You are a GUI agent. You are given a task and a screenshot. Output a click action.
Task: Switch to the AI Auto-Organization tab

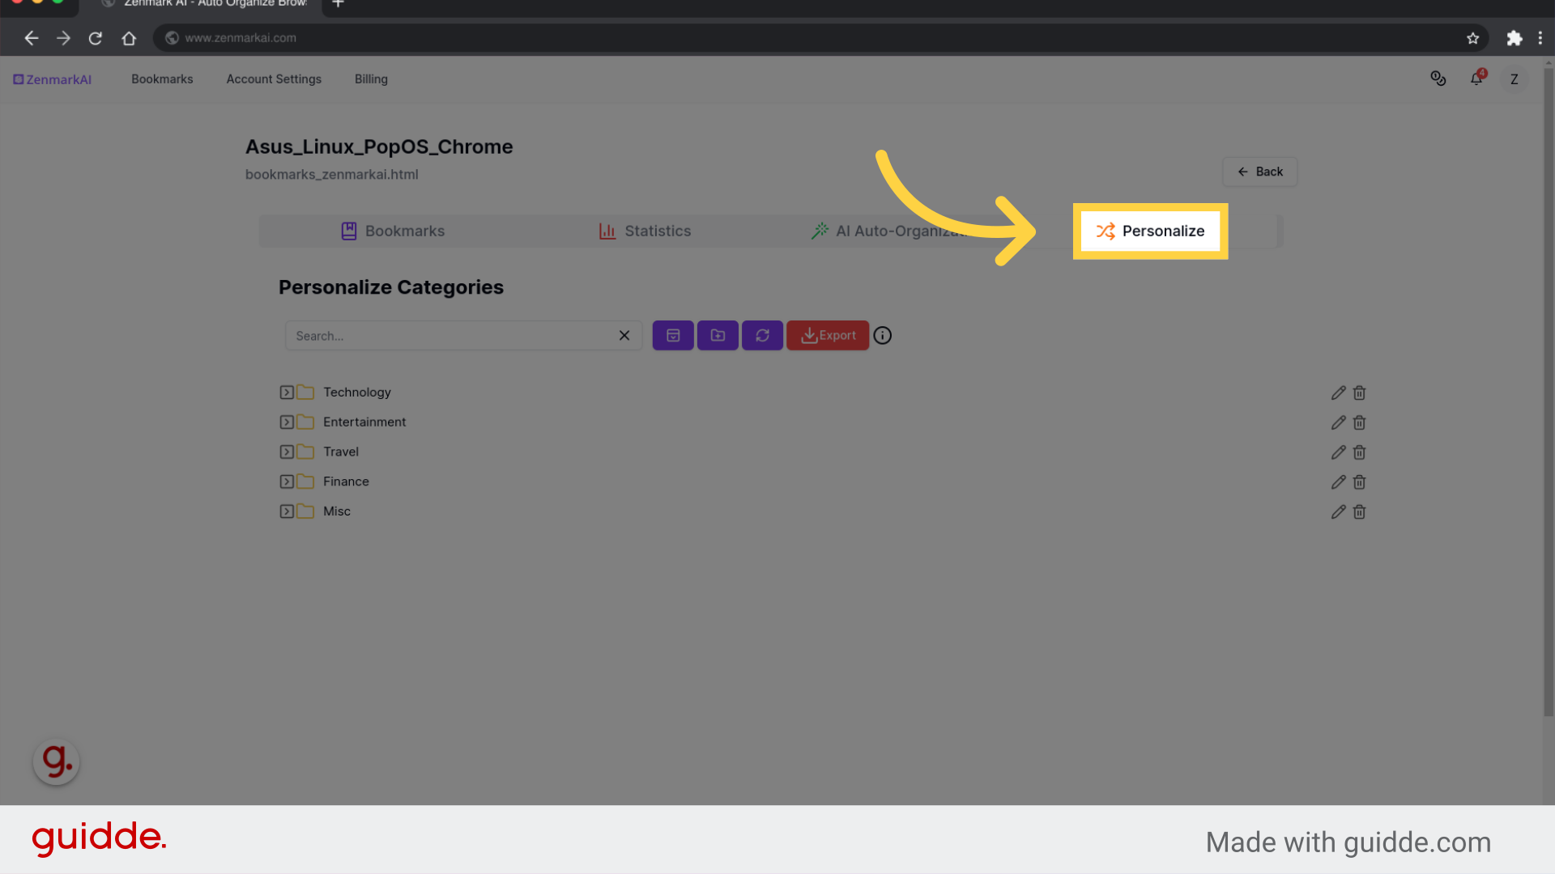[x=891, y=231]
